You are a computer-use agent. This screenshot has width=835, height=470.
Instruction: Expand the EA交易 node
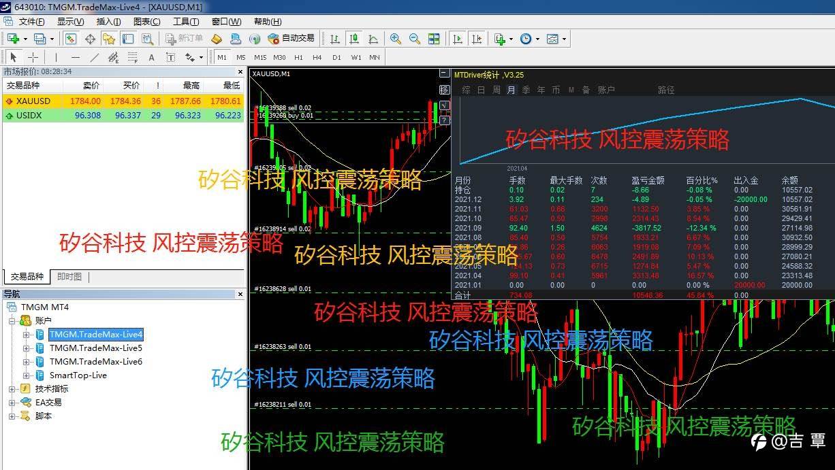pos(13,403)
